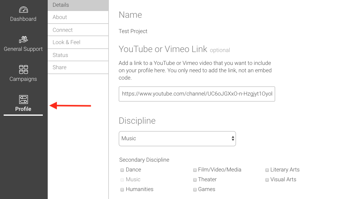The width and height of the screenshot is (359, 199).
Task: Open the Connect tab
Action: (78, 30)
